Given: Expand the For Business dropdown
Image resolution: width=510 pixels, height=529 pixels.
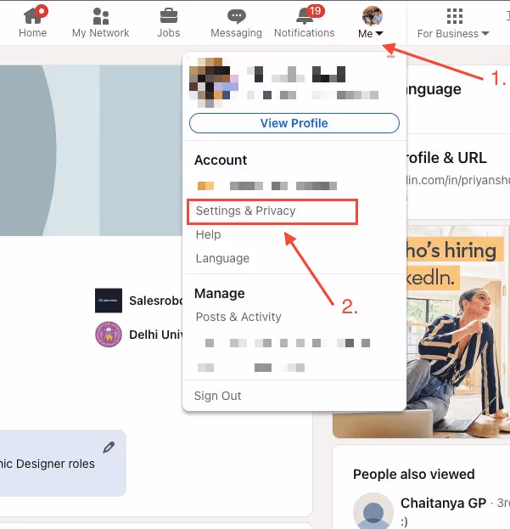Looking at the screenshot, I should click(485, 33).
